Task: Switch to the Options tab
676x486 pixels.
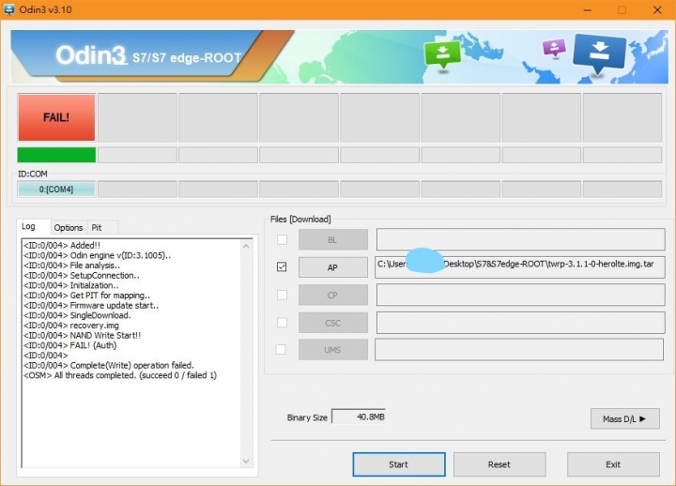Action: coord(69,227)
